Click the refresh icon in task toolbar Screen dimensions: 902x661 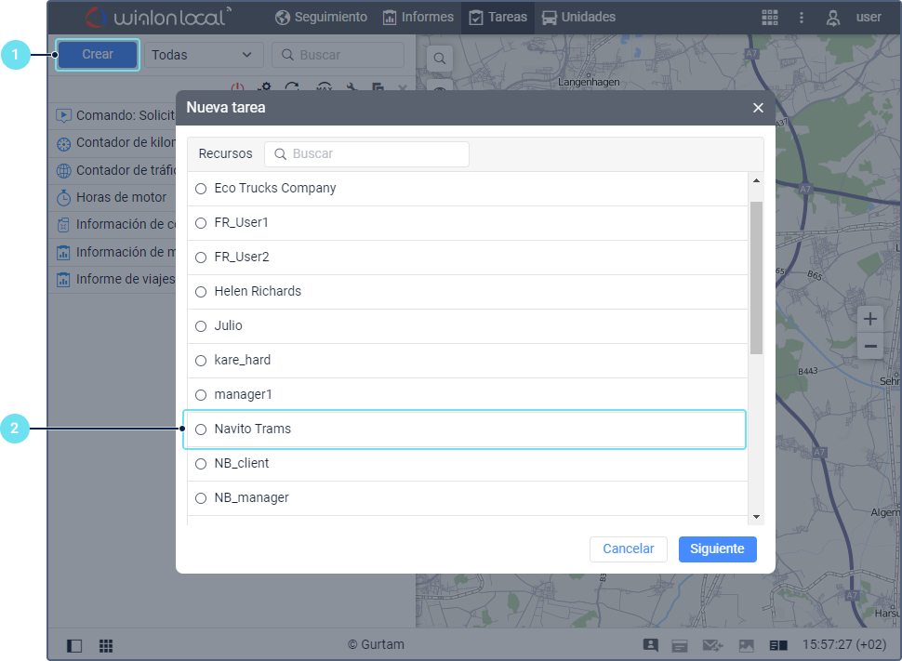pos(292,86)
